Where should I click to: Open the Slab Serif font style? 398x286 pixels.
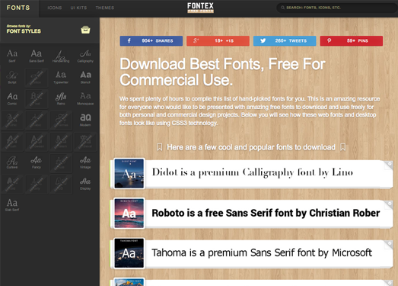(12, 205)
